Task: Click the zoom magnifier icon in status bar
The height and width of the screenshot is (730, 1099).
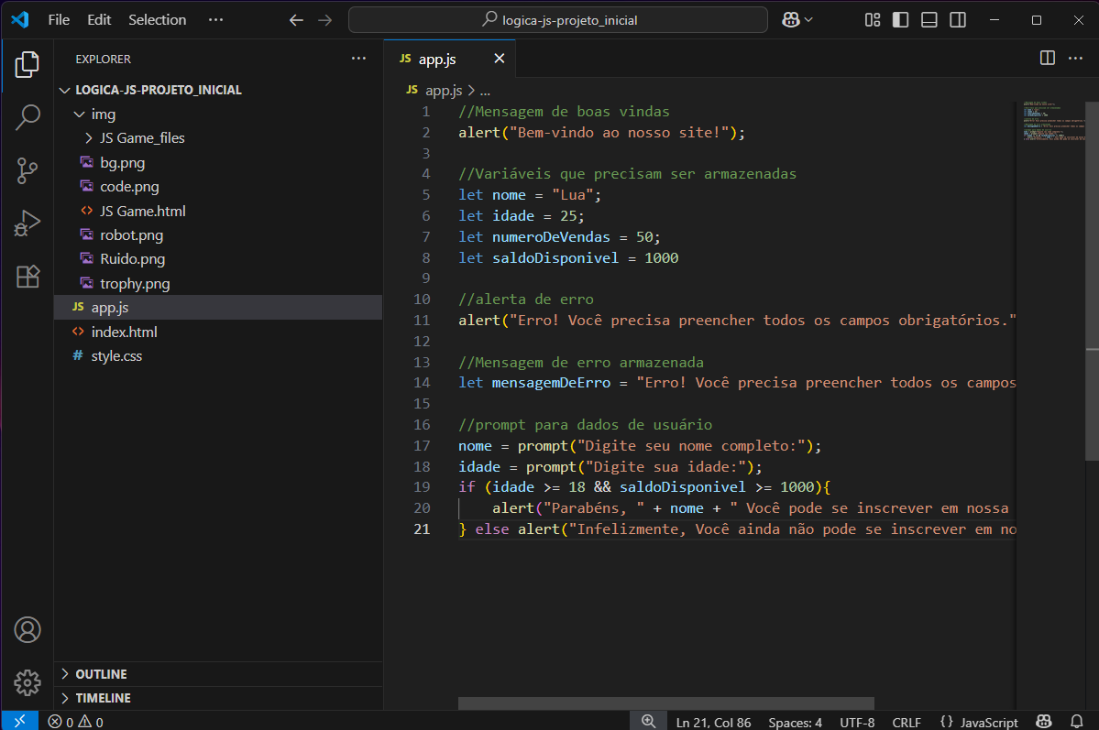Action: coord(648,721)
